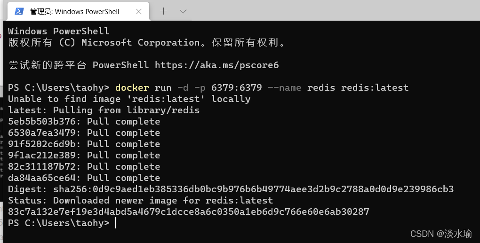Click the PowerShell icon on the tab
Viewport: 480px width, 243px height.
click(x=19, y=12)
